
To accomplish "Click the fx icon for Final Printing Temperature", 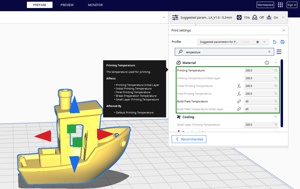I will pos(239,94).
